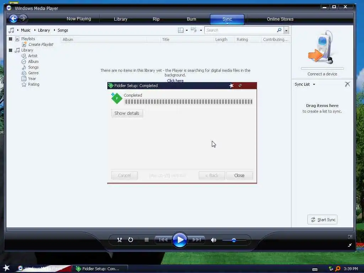Click the star icon in Fiddler title bar
The width and height of the screenshot is (364, 273).
pyautogui.click(x=231, y=86)
